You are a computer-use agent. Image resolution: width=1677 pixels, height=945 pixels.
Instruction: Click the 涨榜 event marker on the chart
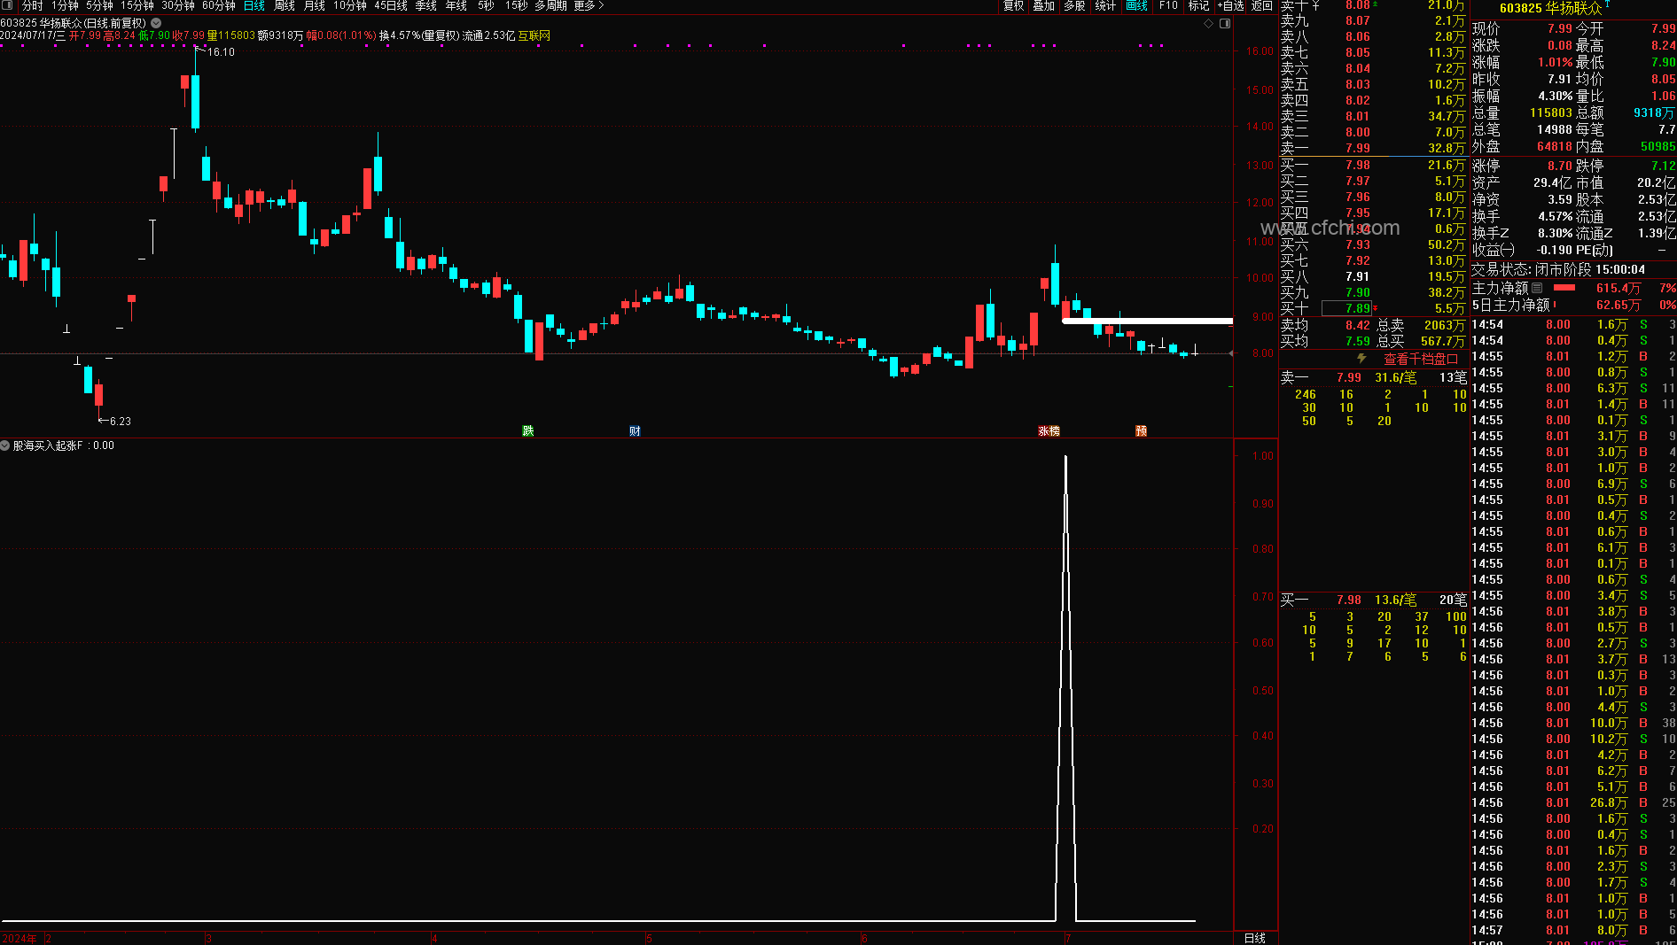click(x=1049, y=431)
